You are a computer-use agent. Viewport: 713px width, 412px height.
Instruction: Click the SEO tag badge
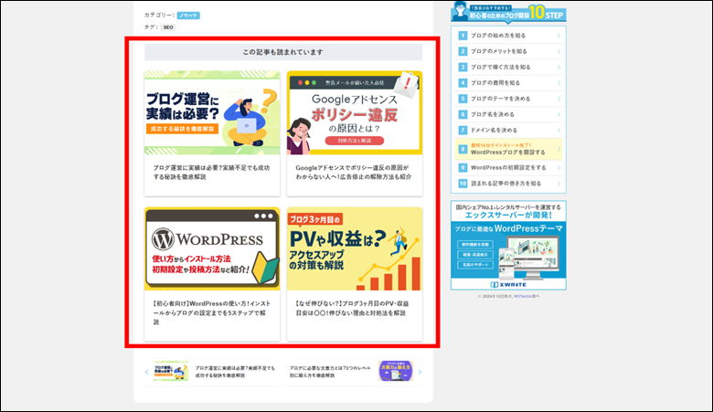click(x=168, y=27)
